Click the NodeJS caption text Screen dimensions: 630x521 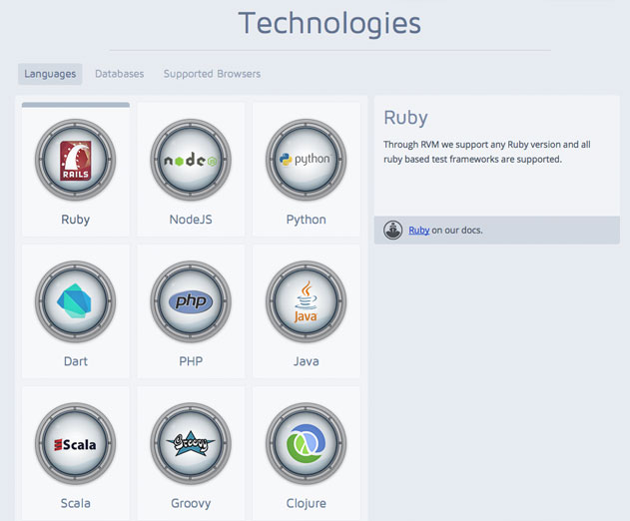click(x=191, y=220)
